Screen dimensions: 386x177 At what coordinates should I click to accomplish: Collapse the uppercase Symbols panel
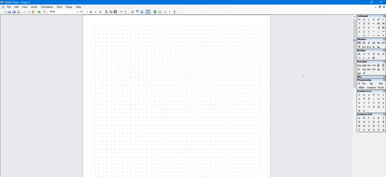tap(384, 114)
